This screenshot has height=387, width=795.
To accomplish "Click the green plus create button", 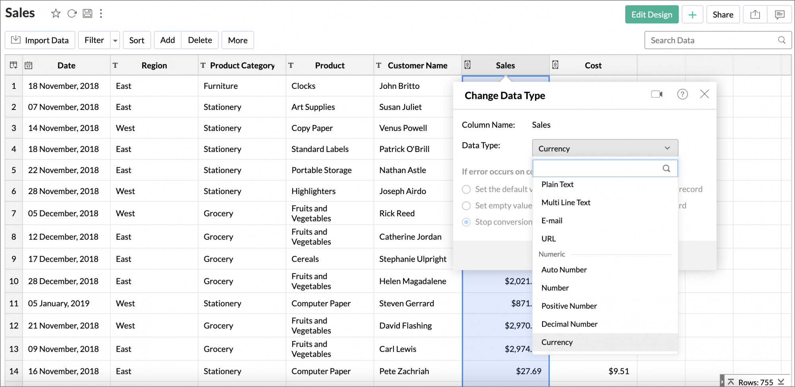I will point(692,15).
